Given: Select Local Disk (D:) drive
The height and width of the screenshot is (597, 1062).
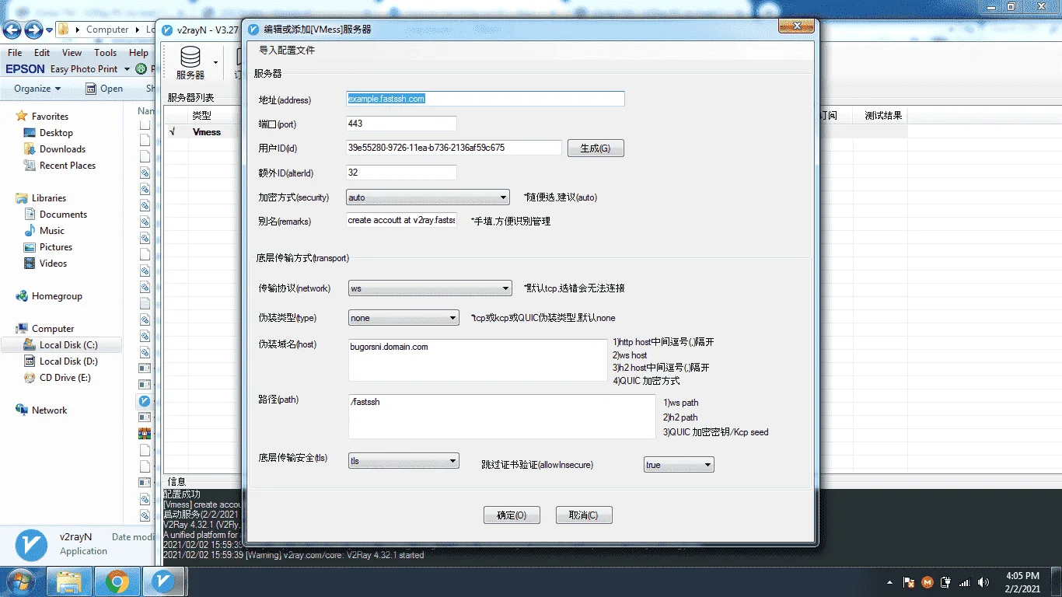Looking at the screenshot, I should [x=68, y=361].
